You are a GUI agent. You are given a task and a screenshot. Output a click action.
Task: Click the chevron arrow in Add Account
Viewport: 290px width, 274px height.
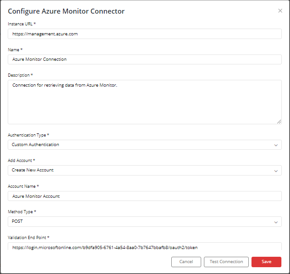point(276,171)
